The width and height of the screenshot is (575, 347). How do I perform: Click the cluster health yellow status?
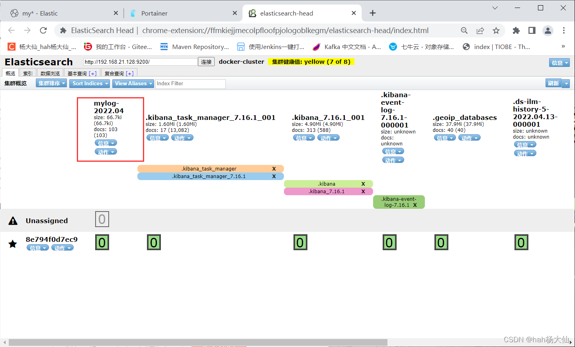(311, 62)
